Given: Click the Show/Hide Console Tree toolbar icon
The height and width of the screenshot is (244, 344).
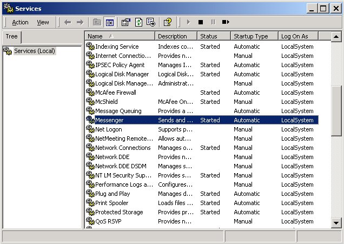Looking at the screenshot, I should (110, 22).
